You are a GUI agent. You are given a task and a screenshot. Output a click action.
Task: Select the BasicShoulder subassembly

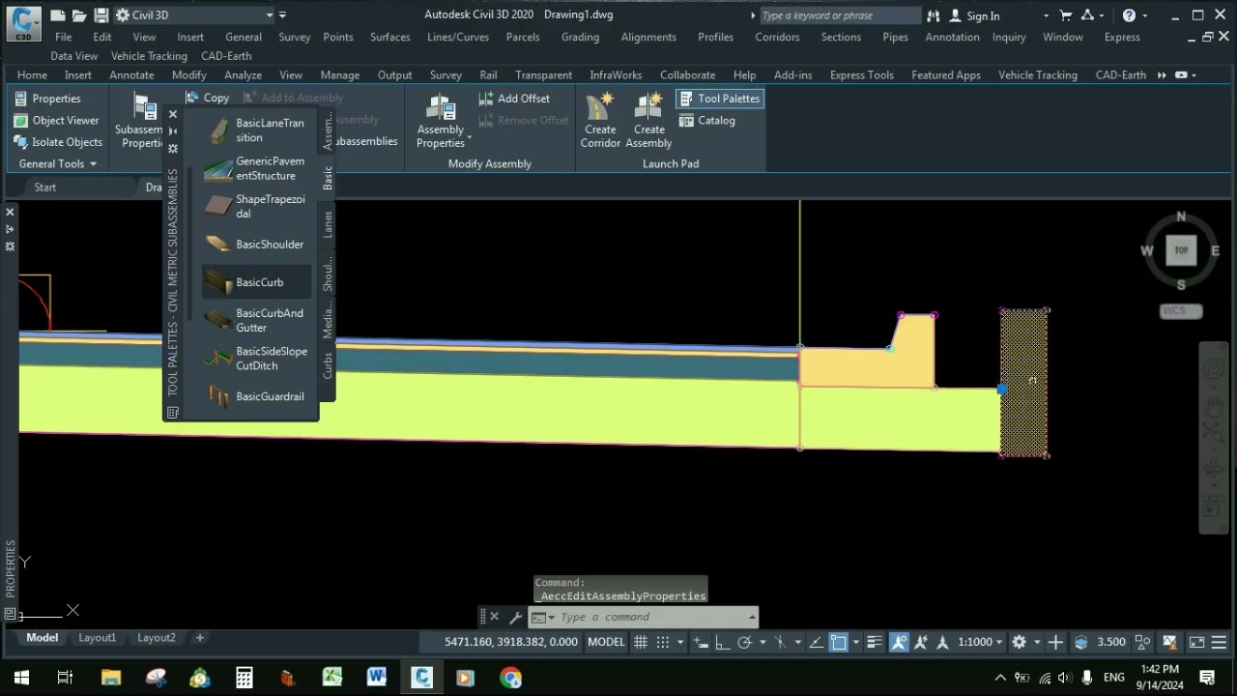(x=257, y=245)
